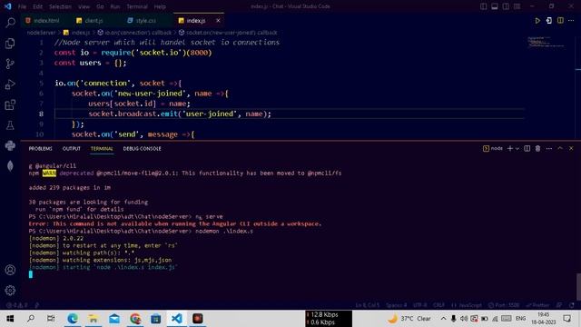This screenshot has width=581, height=327.
Task: Click the errors and warnings status item
Action: coord(16,305)
